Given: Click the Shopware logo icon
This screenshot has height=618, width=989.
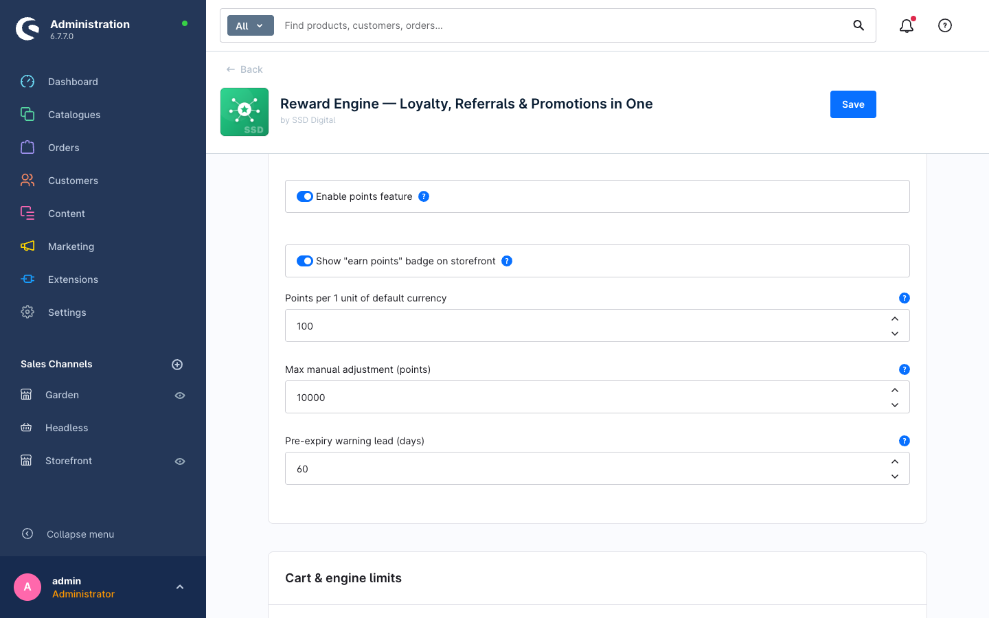Looking at the screenshot, I should [27, 29].
